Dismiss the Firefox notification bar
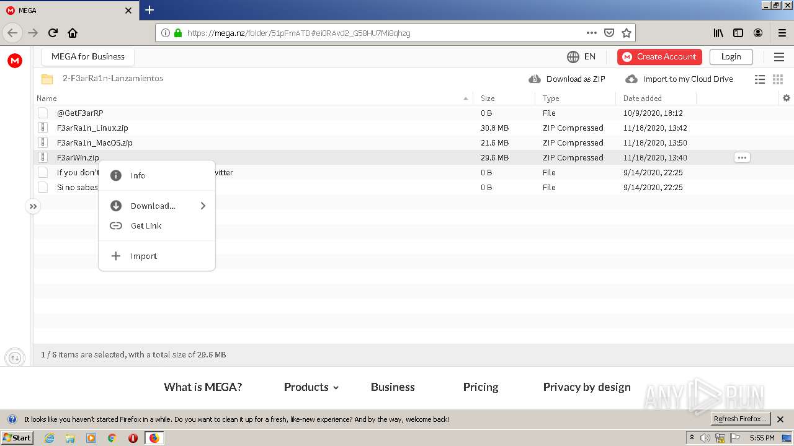 pyautogui.click(x=781, y=419)
